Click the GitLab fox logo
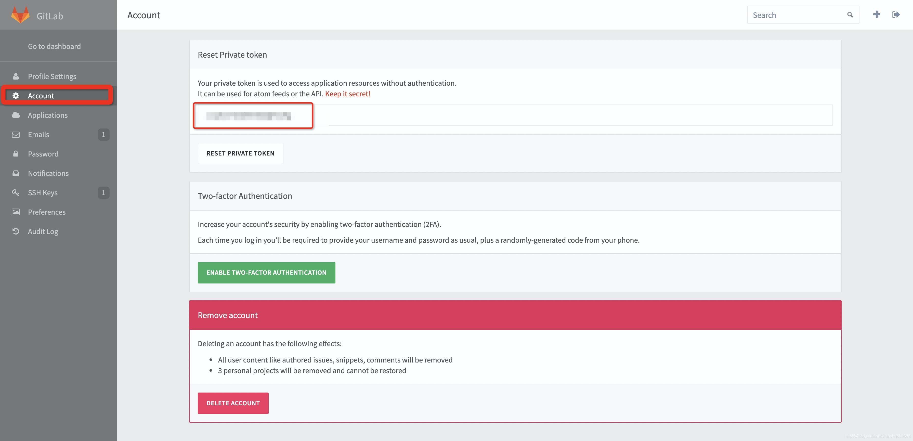Screen dimensions: 913x441 (x=20, y=15)
